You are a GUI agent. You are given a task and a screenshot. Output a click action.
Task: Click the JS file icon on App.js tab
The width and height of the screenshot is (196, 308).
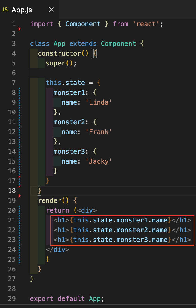(x=5, y=10)
